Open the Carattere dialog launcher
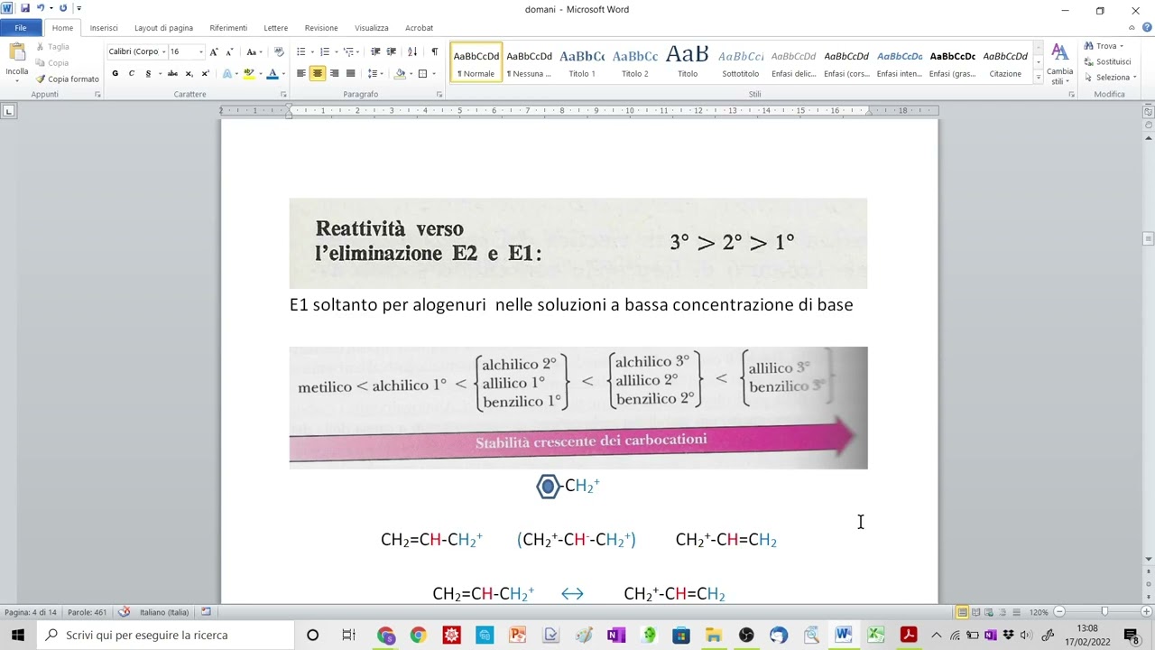Image resolution: width=1155 pixels, height=650 pixels. 282,94
